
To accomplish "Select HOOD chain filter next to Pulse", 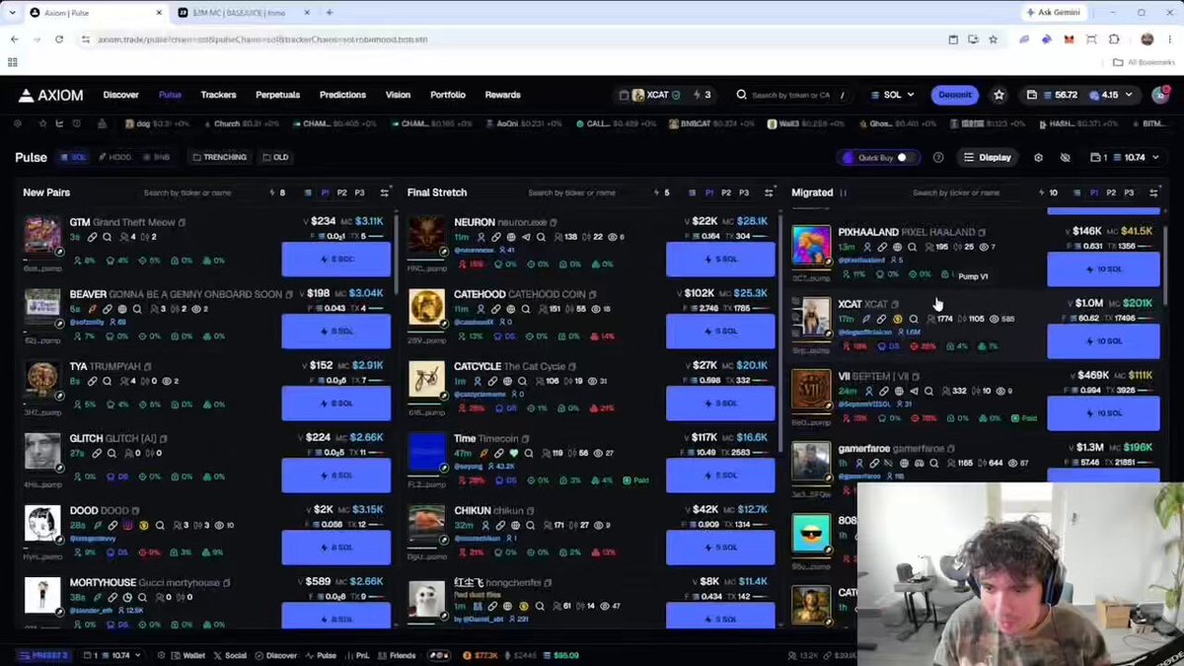I will (114, 158).
